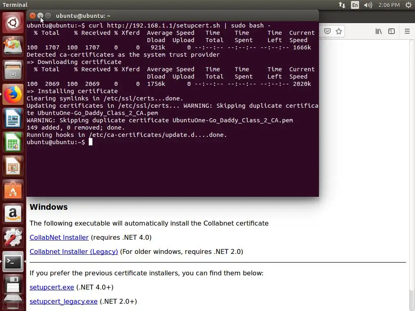Click the Terminal title in top panel
Screen dimensions: 415x311
[x=15, y=5]
